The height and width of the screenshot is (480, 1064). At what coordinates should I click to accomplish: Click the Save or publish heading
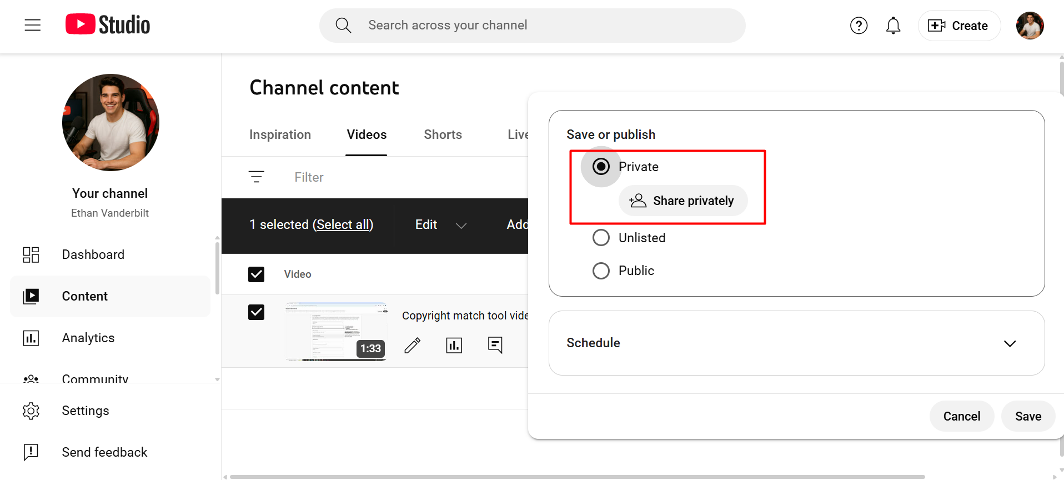(x=611, y=134)
